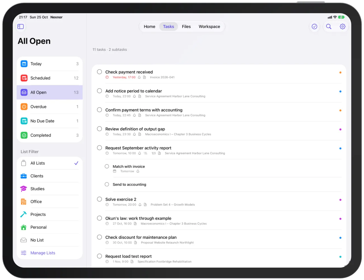
Task: Select the Tasks tab
Action: 169,27
